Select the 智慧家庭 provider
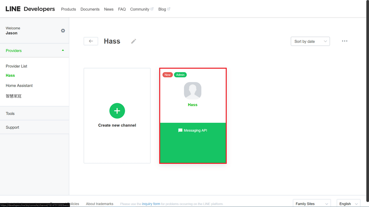 [x=14, y=96]
